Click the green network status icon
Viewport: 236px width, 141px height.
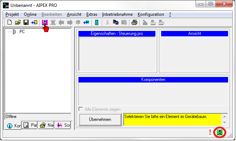(x=220, y=132)
